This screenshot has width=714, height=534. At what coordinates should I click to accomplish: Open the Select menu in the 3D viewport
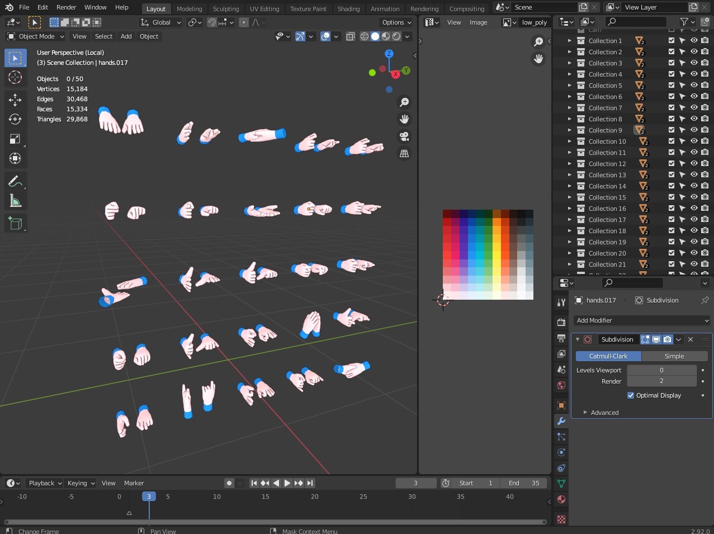(x=103, y=36)
